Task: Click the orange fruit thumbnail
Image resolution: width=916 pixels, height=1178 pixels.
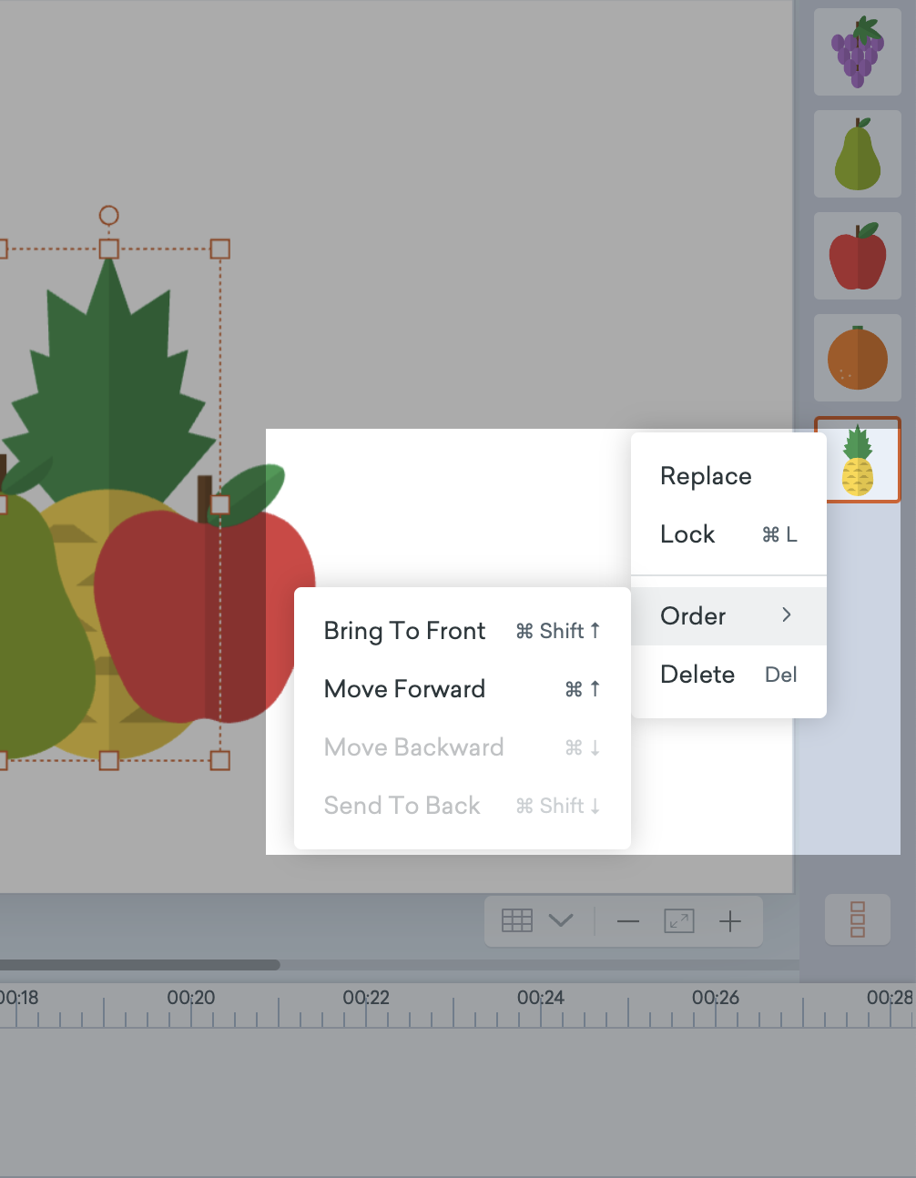Action: point(857,358)
